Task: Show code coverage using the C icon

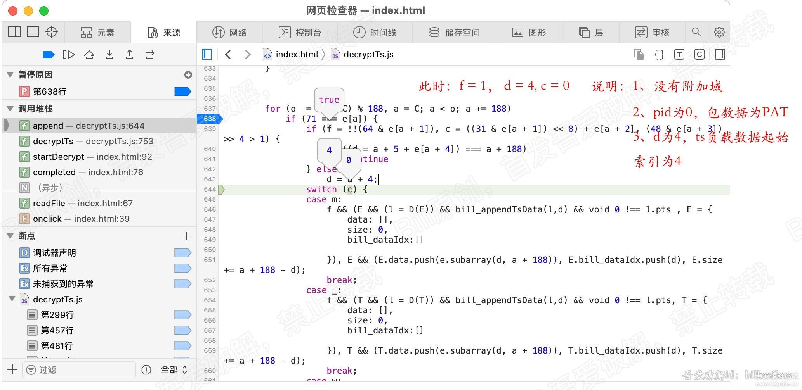Action: click(699, 54)
